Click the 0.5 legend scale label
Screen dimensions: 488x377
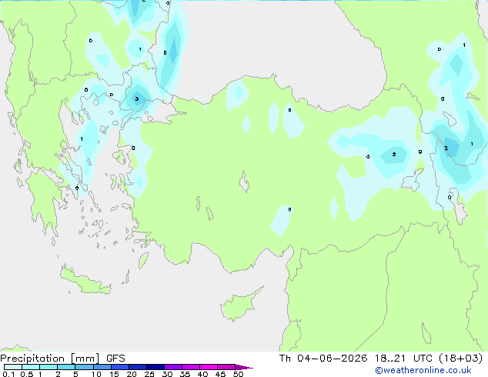coord(27,374)
